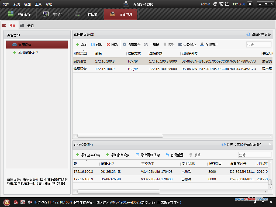Click the RAM usage icon
This screenshot has height=207, width=276.
pos(227,4)
